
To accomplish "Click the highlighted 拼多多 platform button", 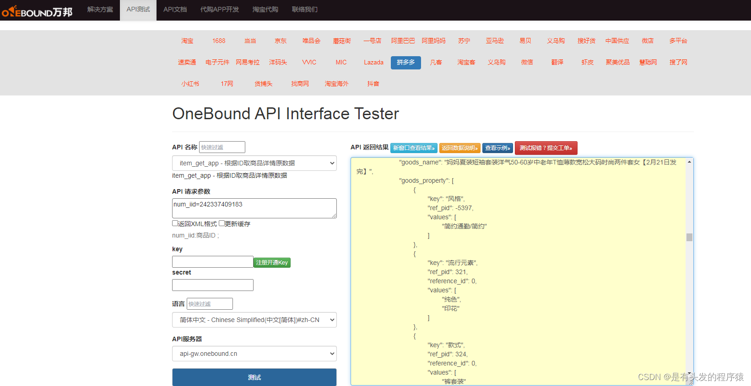I will pos(406,63).
